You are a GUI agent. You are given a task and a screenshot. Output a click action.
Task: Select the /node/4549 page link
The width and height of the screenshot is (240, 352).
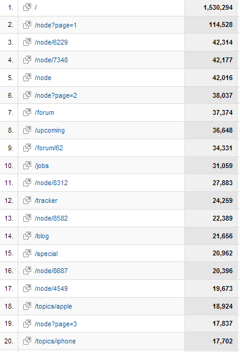51,288
